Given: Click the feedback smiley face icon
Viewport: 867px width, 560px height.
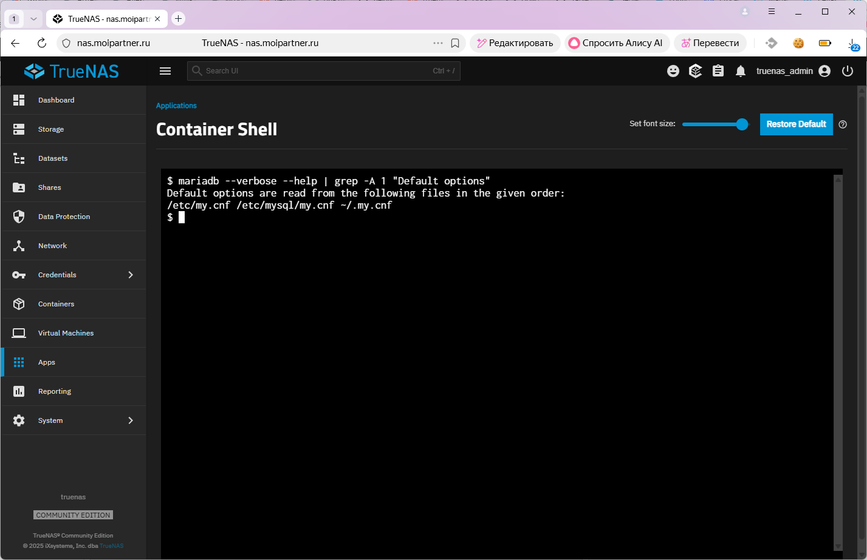Looking at the screenshot, I should tap(673, 71).
